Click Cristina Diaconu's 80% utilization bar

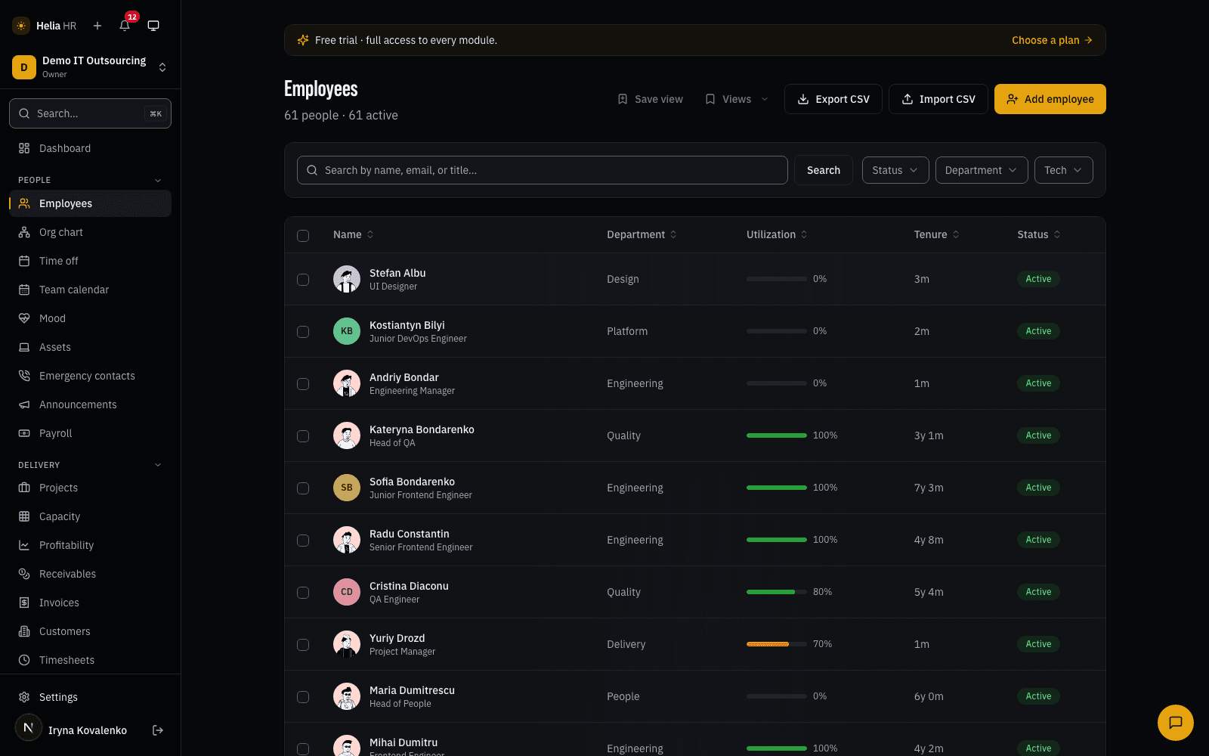point(777,592)
